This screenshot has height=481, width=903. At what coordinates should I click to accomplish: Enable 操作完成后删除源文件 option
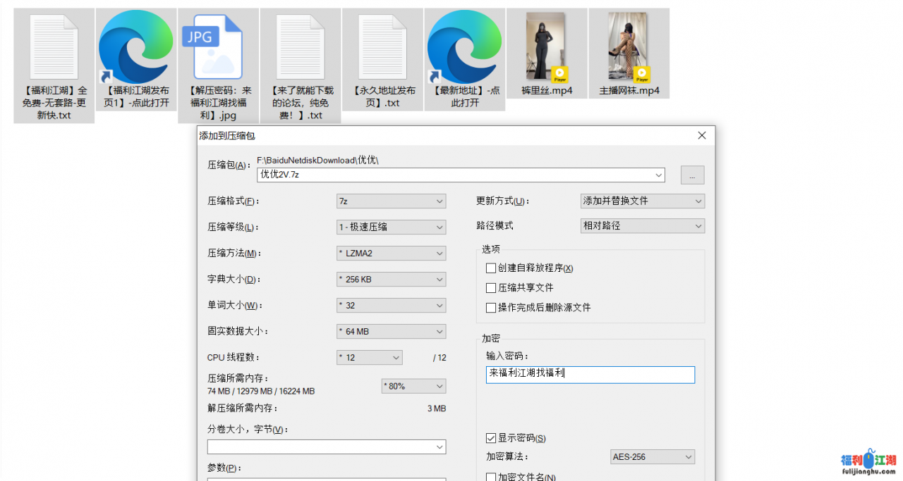pos(491,308)
